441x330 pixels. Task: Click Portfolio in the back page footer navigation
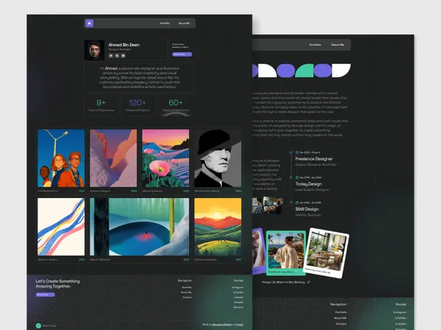pyautogui.click(x=340, y=312)
